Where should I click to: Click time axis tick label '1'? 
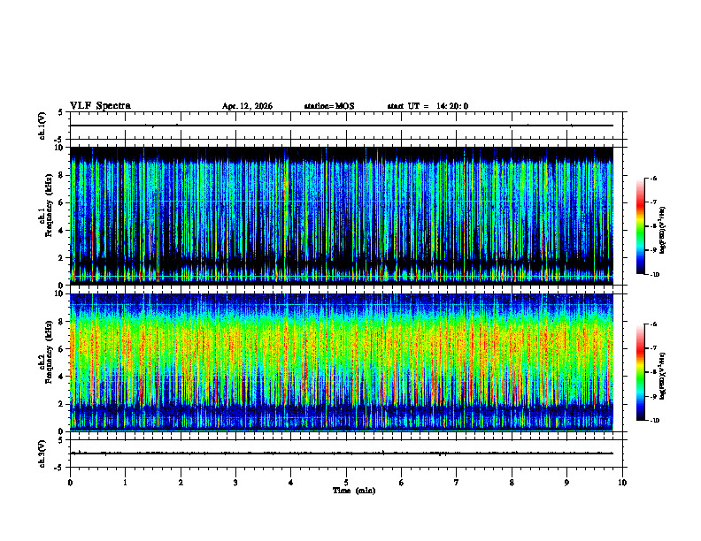pos(125,483)
